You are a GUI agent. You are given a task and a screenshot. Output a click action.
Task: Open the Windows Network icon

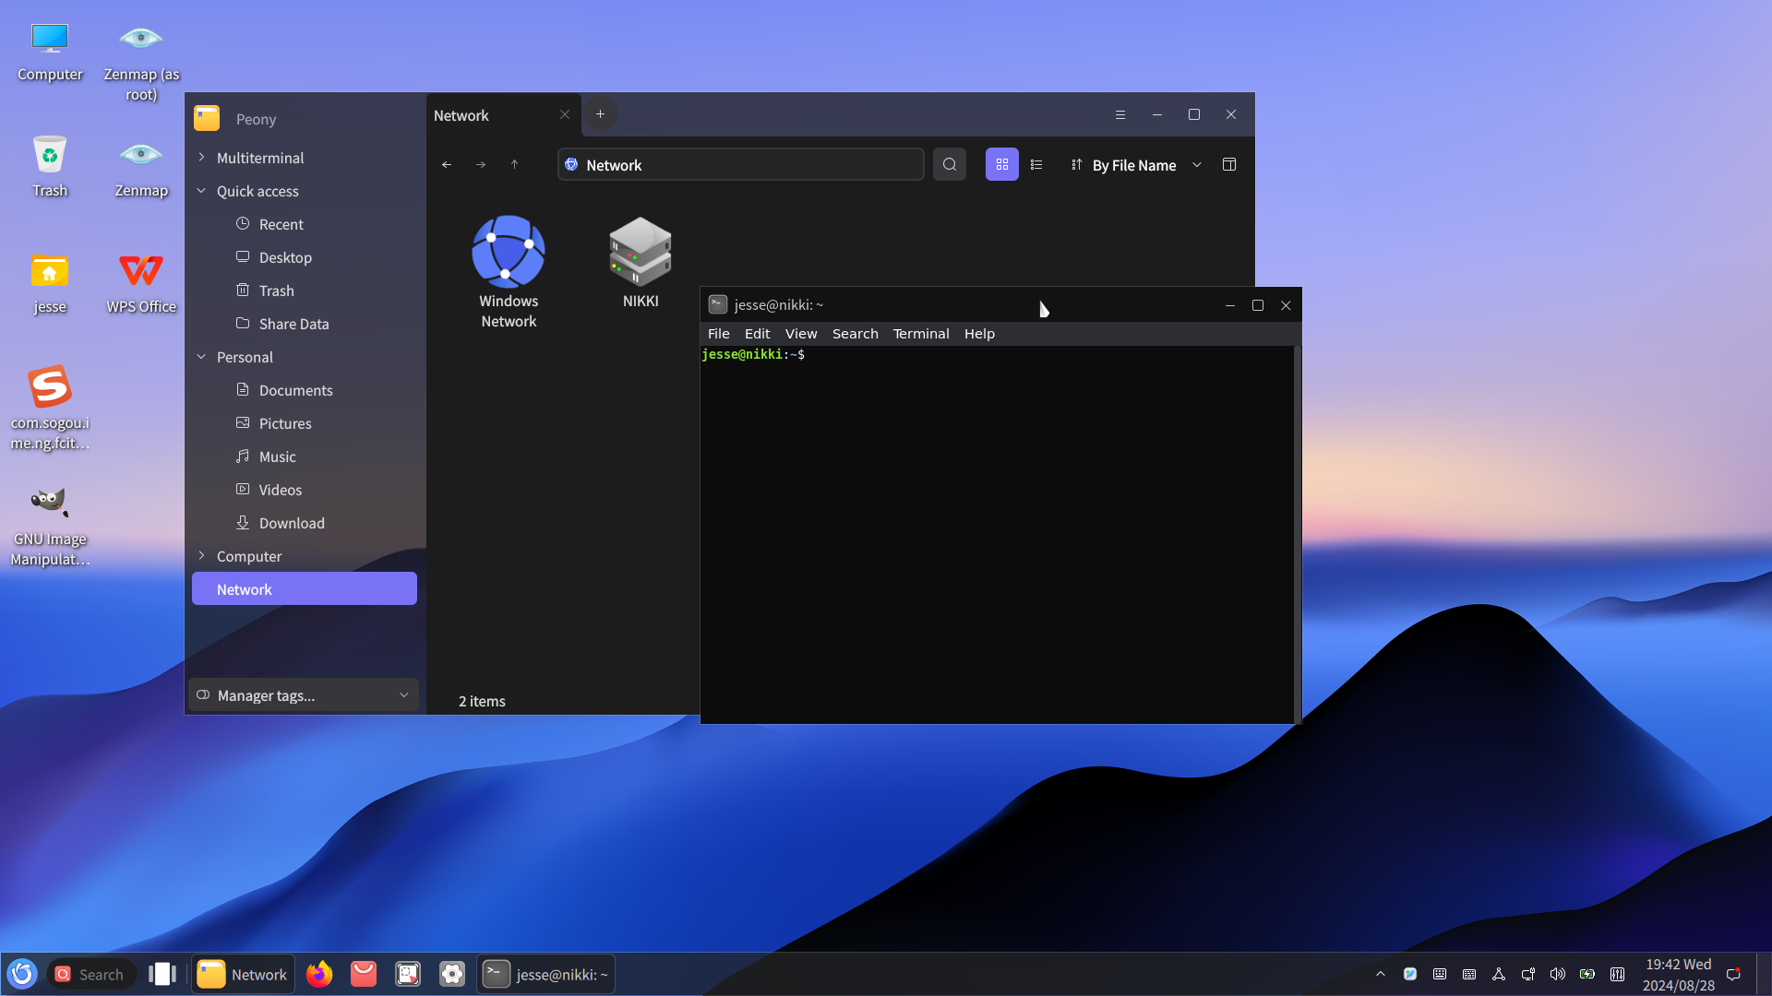pyautogui.click(x=509, y=272)
